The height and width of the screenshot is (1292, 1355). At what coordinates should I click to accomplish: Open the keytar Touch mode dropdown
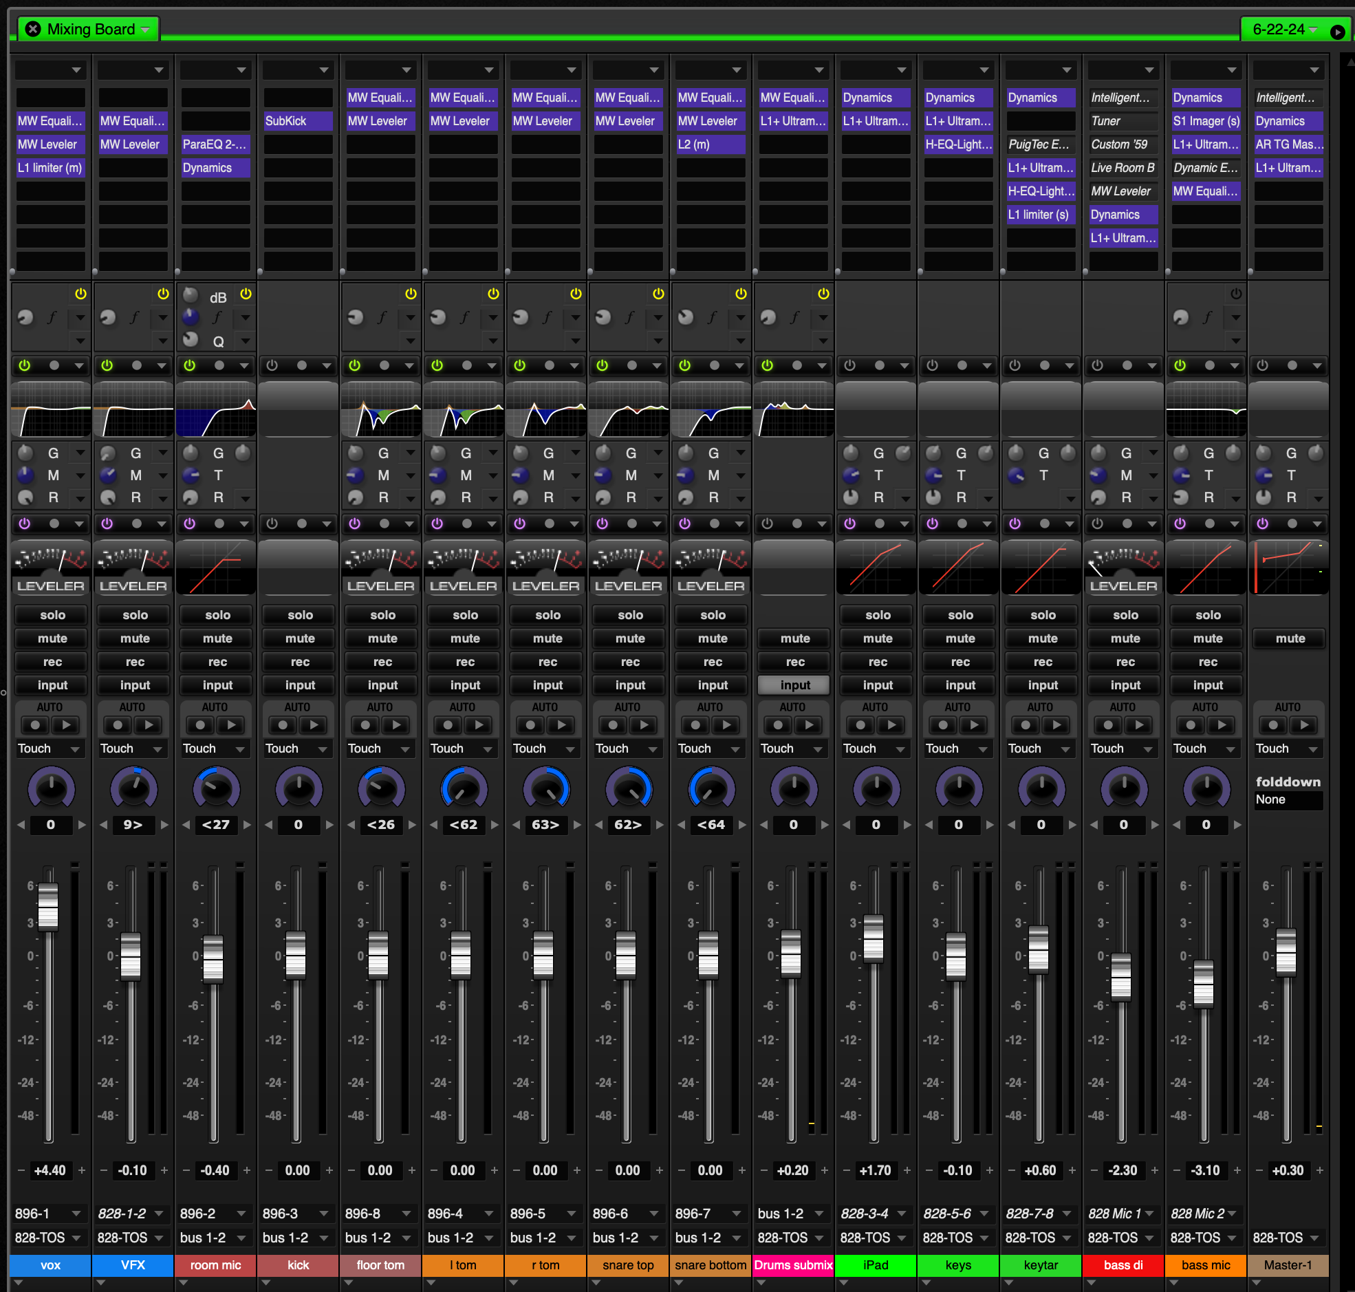[x=1040, y=749]
